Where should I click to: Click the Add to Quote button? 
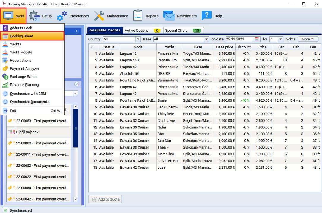coord(105,199)
